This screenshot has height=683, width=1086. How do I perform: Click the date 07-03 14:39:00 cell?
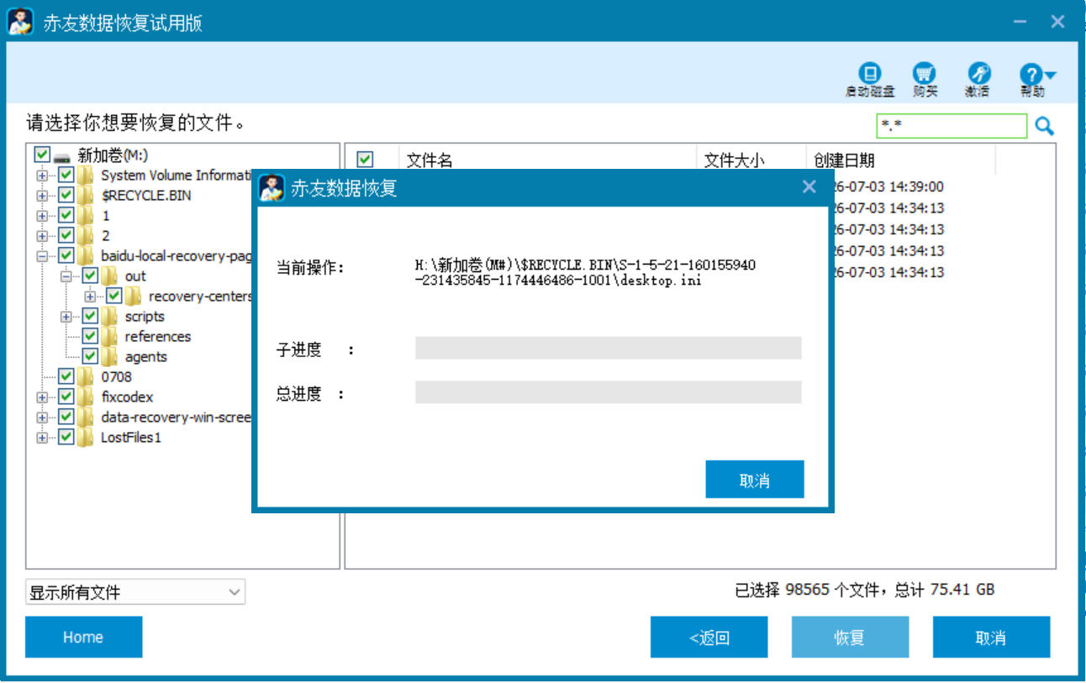pos(888,187)
